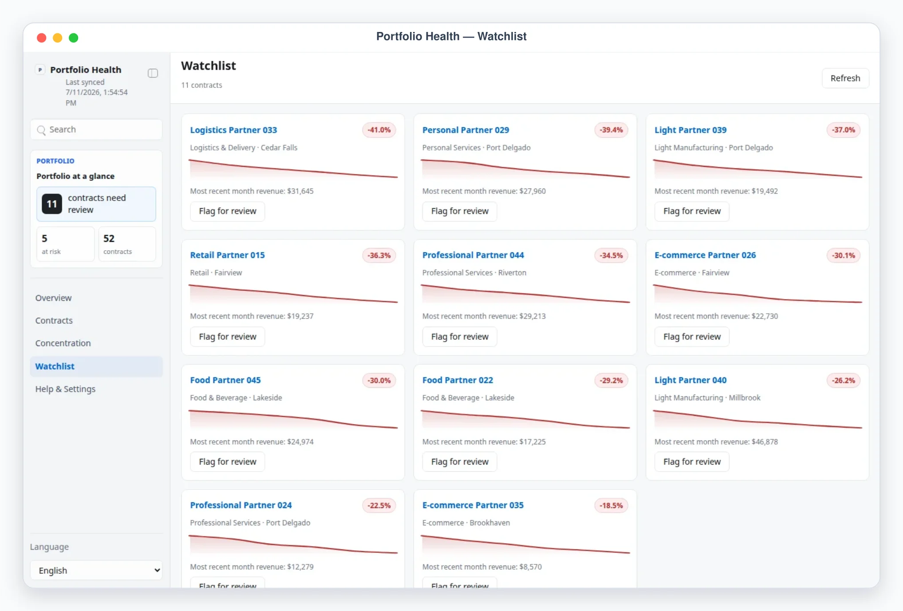Viewport: 903px width, 611px height.
Task: Flag Light Partner 039 for review
Action: pos(692,211)
